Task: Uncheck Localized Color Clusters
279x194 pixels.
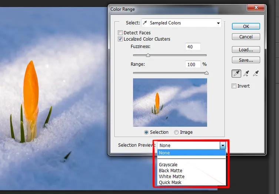Action: tap(120, 39)
